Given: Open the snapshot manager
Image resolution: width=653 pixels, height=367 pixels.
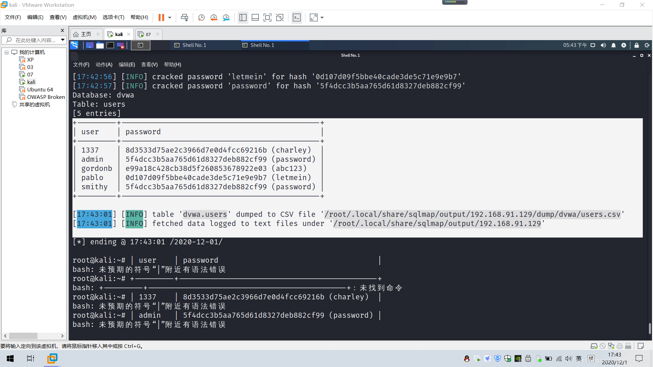Looking at the screenshot, I should point(226,17).
